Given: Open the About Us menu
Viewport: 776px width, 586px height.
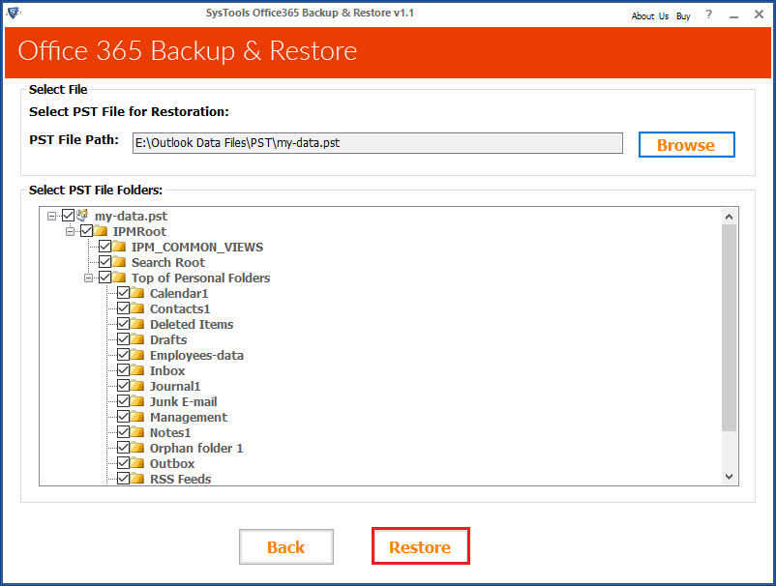Looking at the screenshot, I should tap(649, 16).
